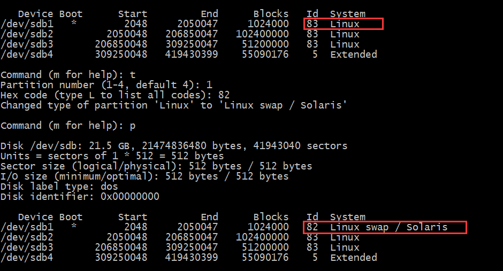Image resolution: width=503 pixels, height=271 pixels.
Task: Click the 'System' header of the second table
Action: [x=348, y=217]
